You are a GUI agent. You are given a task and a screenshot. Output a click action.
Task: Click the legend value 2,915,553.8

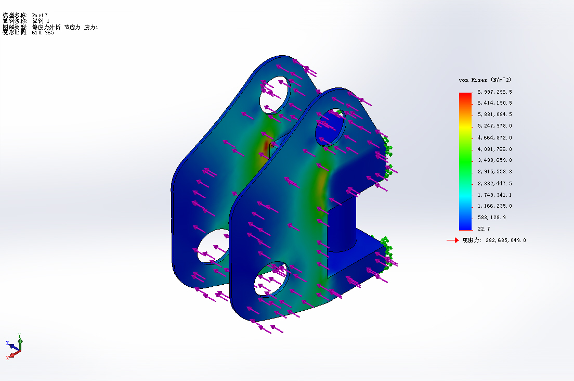tap(494, 171)
